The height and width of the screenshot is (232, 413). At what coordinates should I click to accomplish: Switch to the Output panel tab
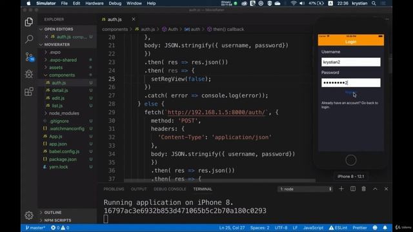[x=139, y=189]
